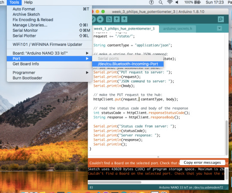Click the Arduino window yellow minimize button
The height and width of the screenshot is (193, 232).
(x=98, y=12)
